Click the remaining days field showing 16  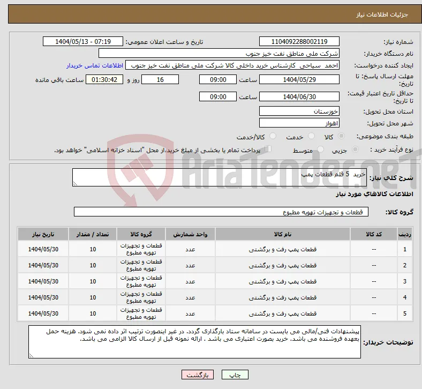pyautogui.click(x=160, y=79)
